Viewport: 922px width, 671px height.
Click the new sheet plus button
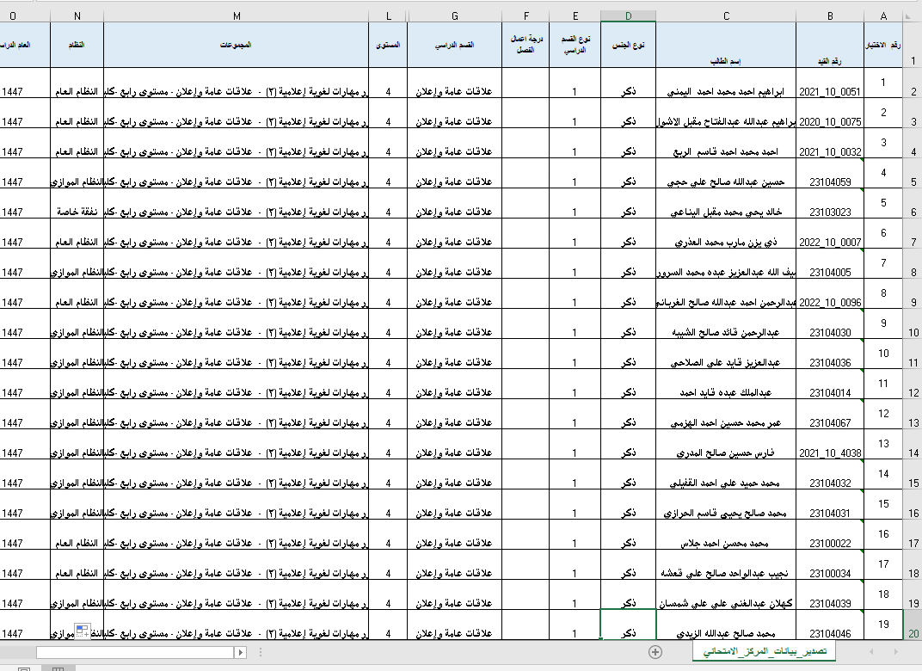pyautogui.click(x=655, y=652)
